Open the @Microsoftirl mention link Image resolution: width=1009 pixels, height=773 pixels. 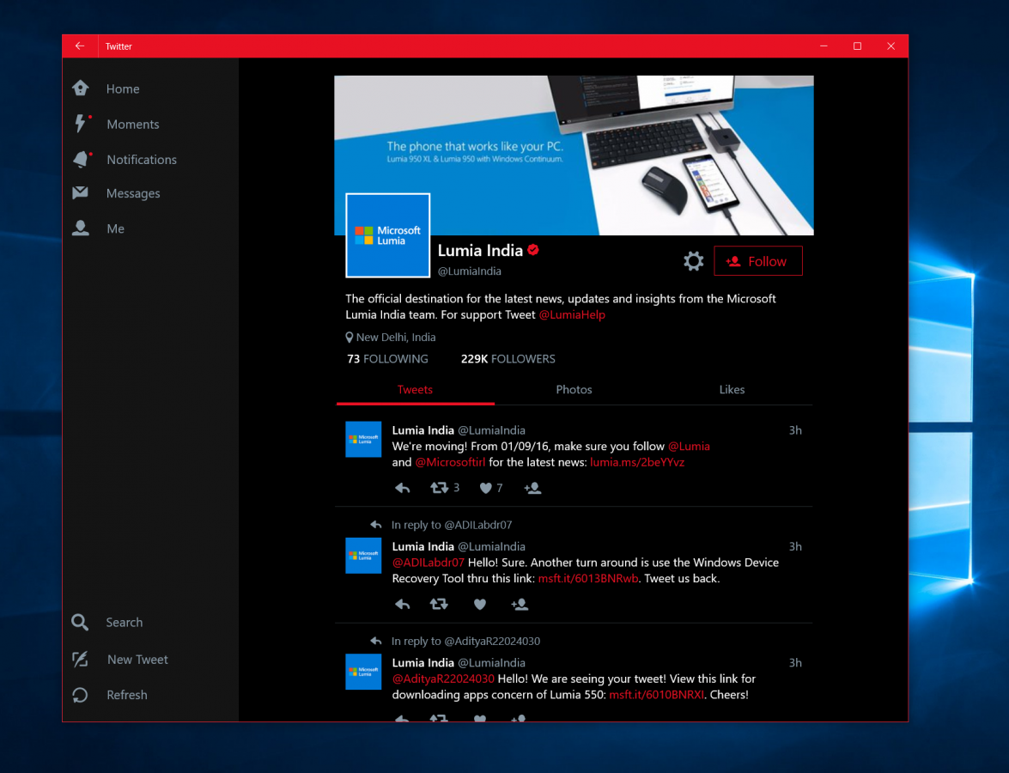click(x=450, y=462)
